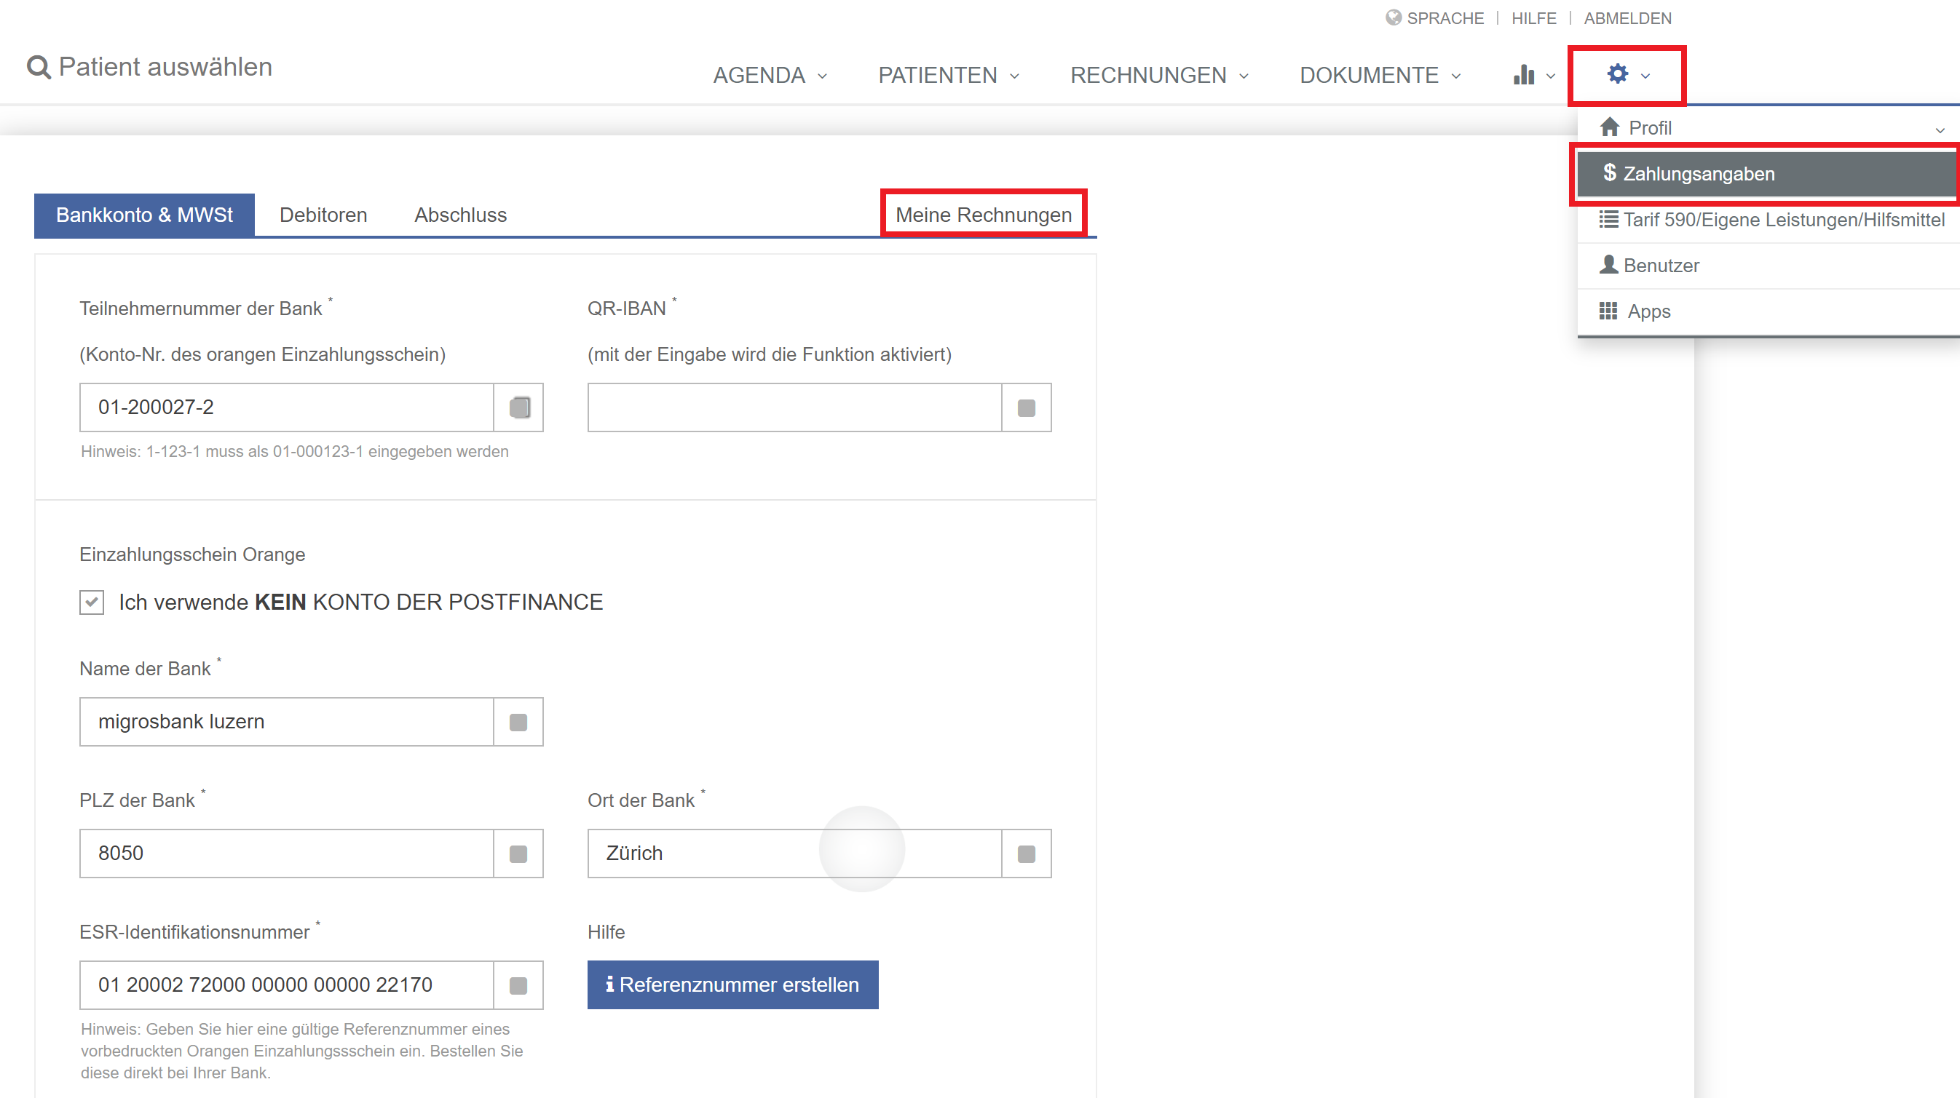Switch to the Abschluss tab
The width and height of the screenshot is (1960, 1098).
point(460,215)
